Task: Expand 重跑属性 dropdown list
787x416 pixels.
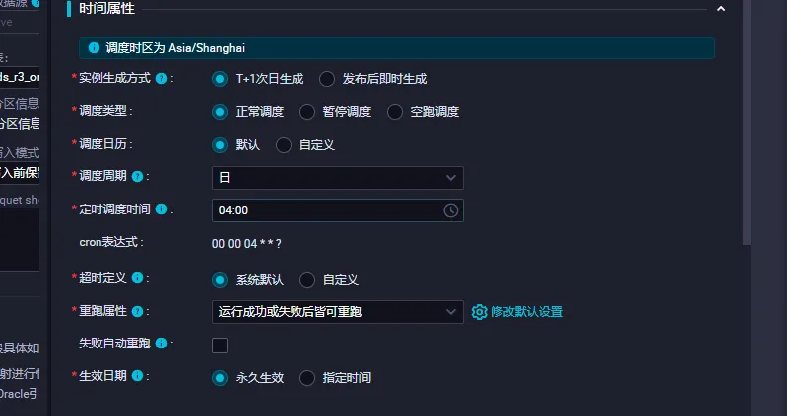Action: coord(337,312)
